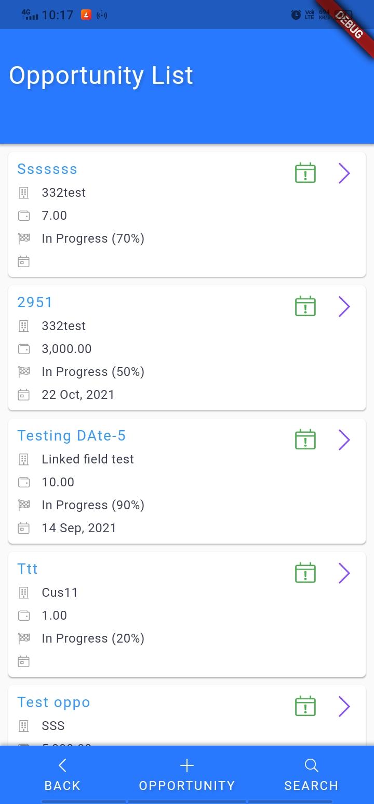This screenshot has height=804, width=374.
Task: Tap calendar alert icon on Test oppo card
Action: point(305,706)
